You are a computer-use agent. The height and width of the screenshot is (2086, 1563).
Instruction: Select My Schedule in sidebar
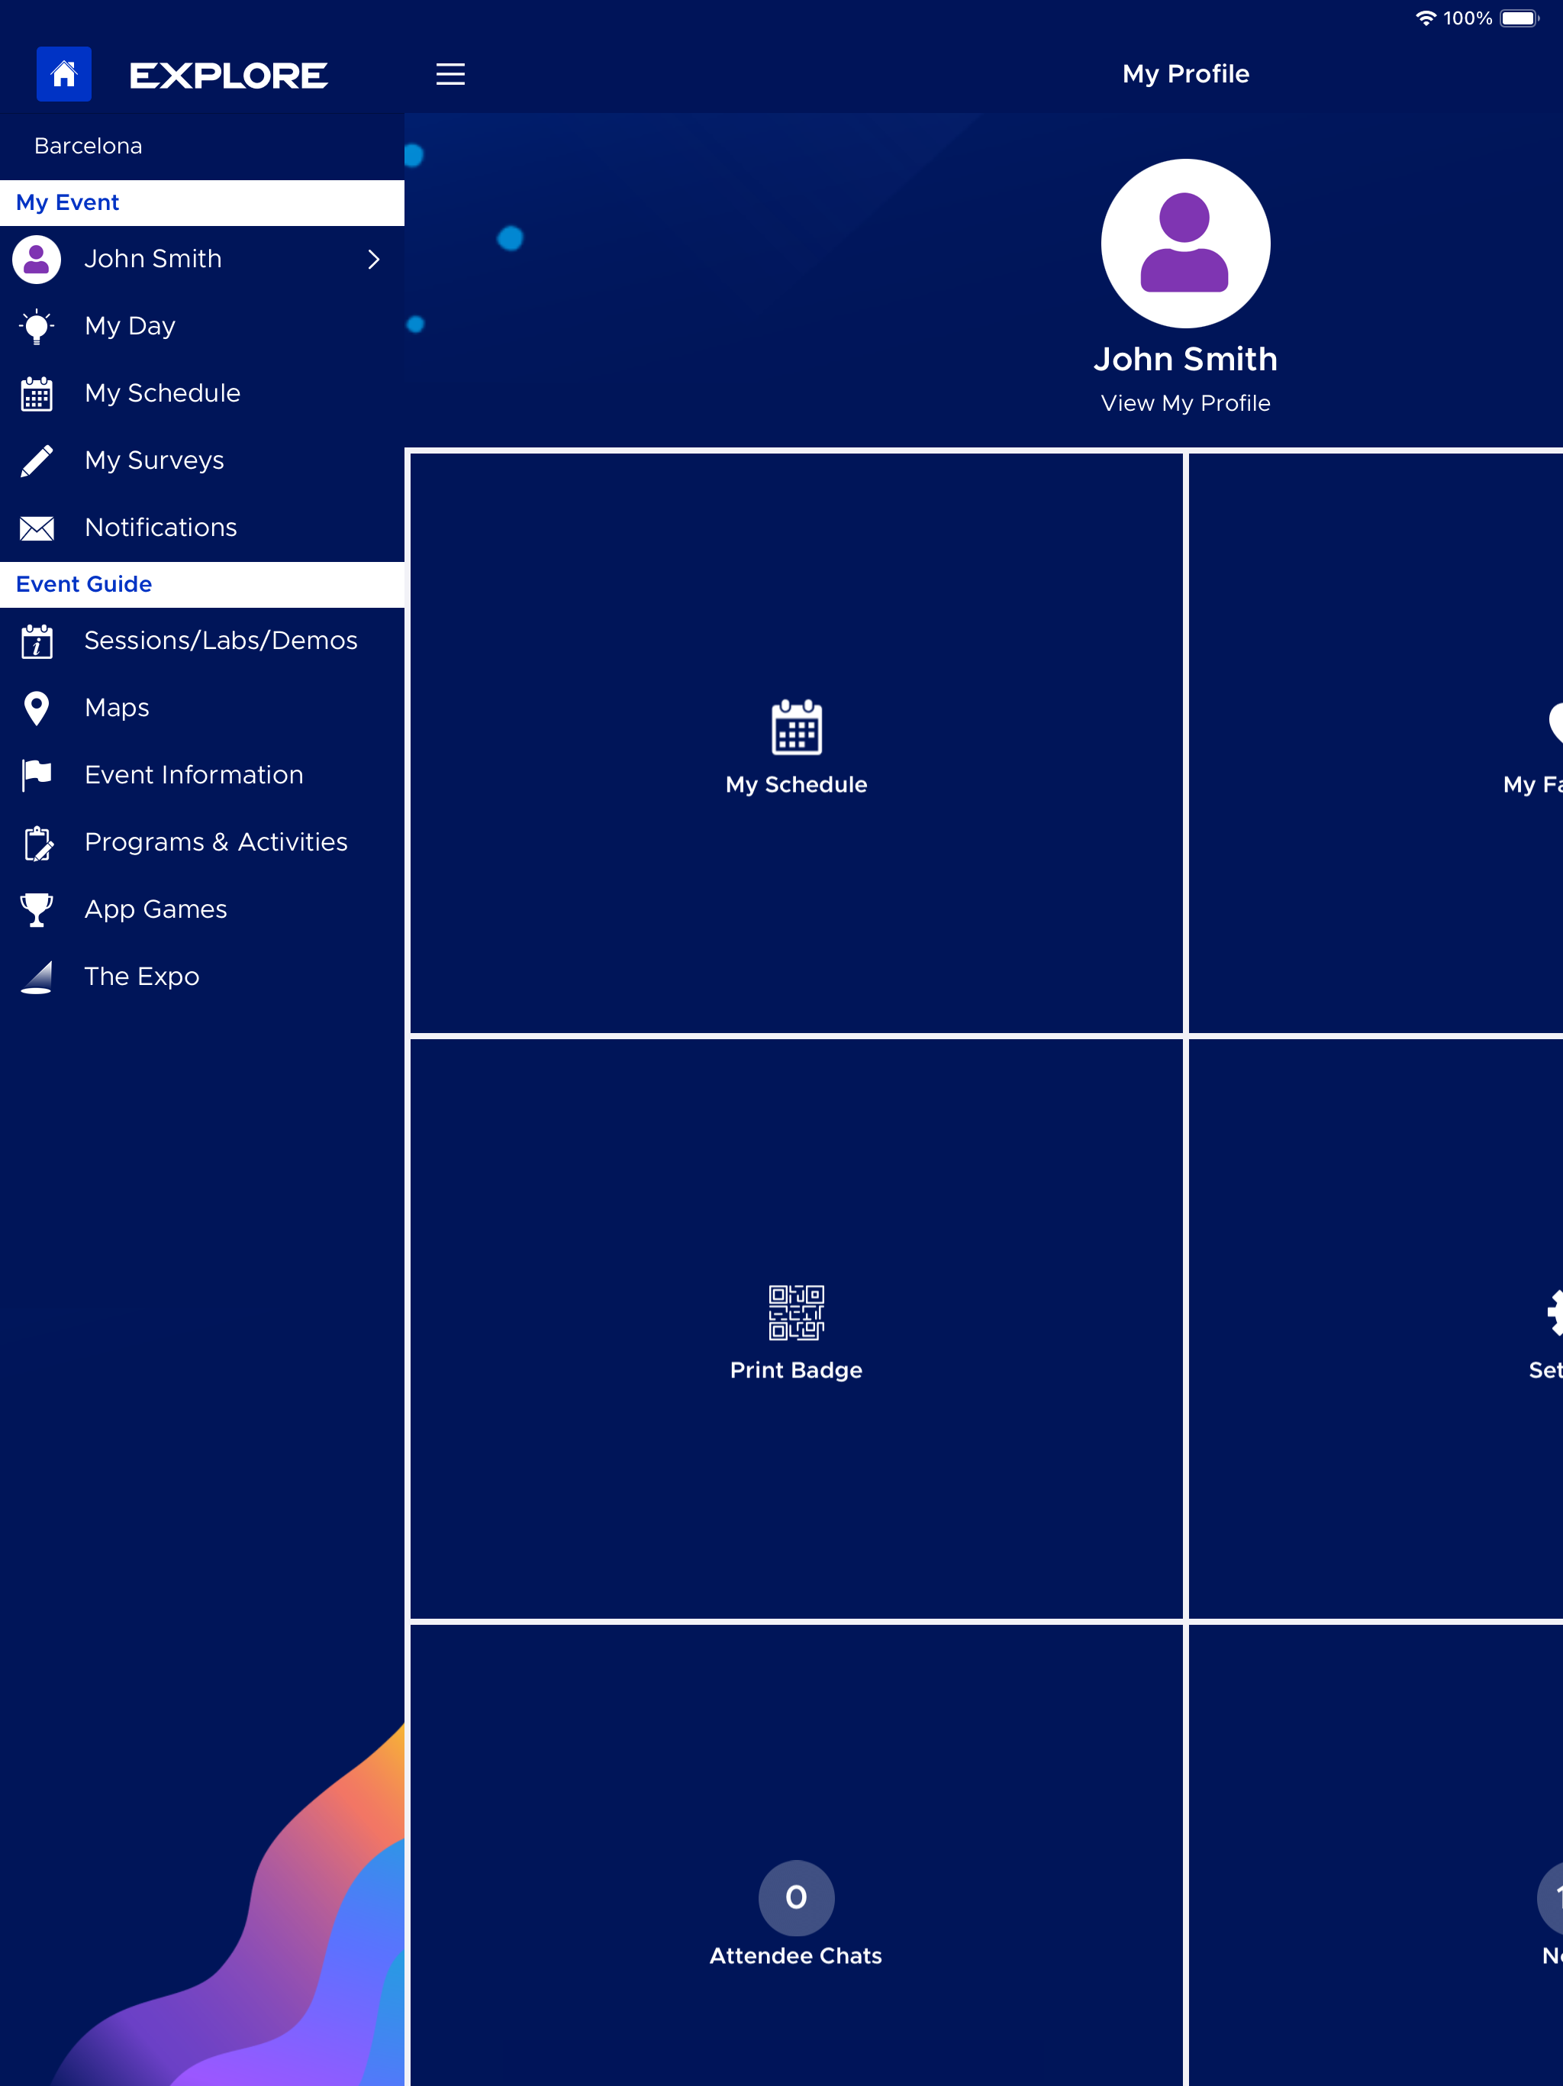[201, 393]
